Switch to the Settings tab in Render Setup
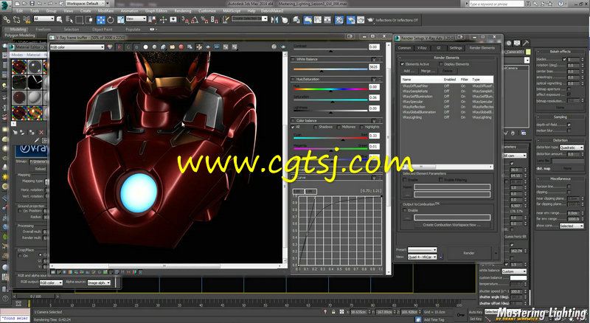The width and height of the screenshot is (590, 323). pos(455,48)
